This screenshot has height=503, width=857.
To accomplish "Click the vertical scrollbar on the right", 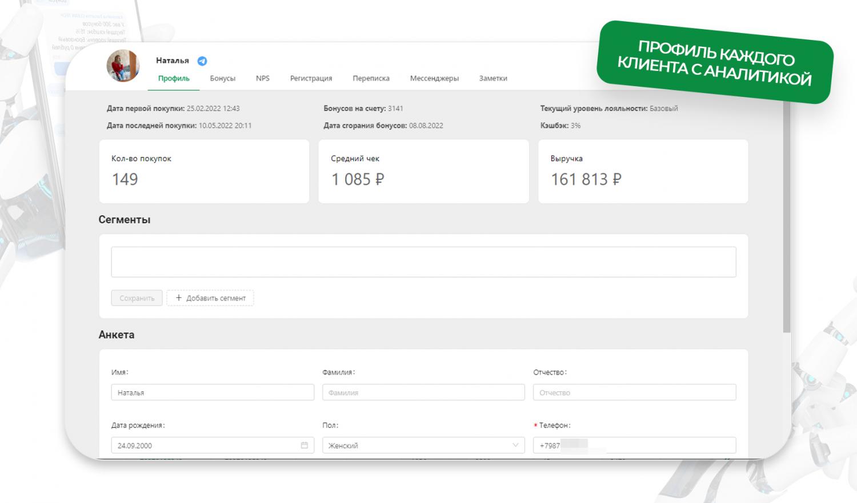I will coord(787,217).
